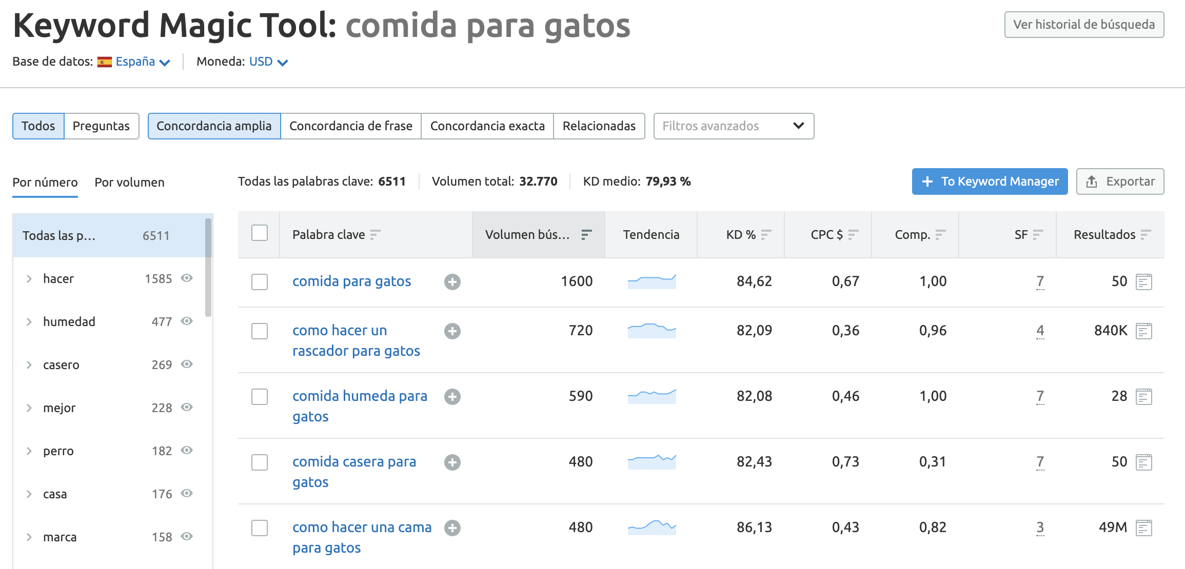Open SF value 7 for 'comida para gatos'
This screenshot has width=1185, height=569.
point(1040,281)
